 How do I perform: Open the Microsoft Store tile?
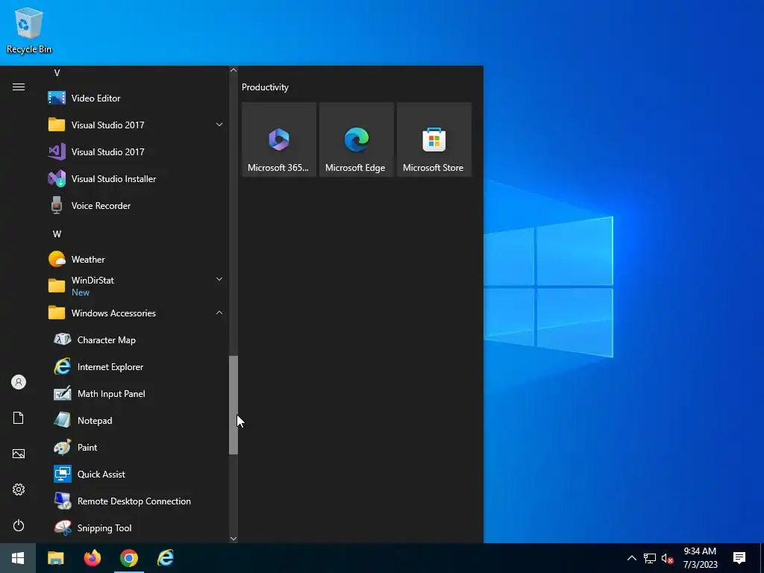pyautogui.click(x=434, y=140)
